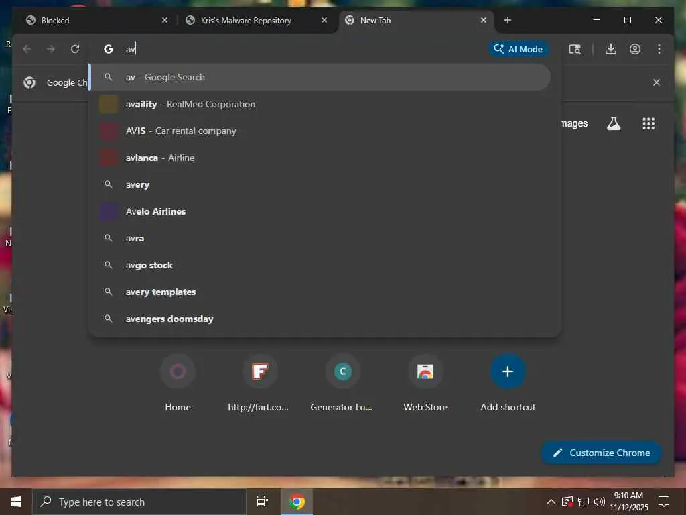Open the clock showing 9:10 AM
The image size is (686, 515).
click(628, 502)
